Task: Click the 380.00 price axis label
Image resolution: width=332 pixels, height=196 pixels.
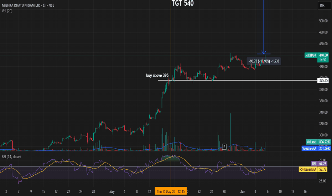Action: (x=323, y=89)
